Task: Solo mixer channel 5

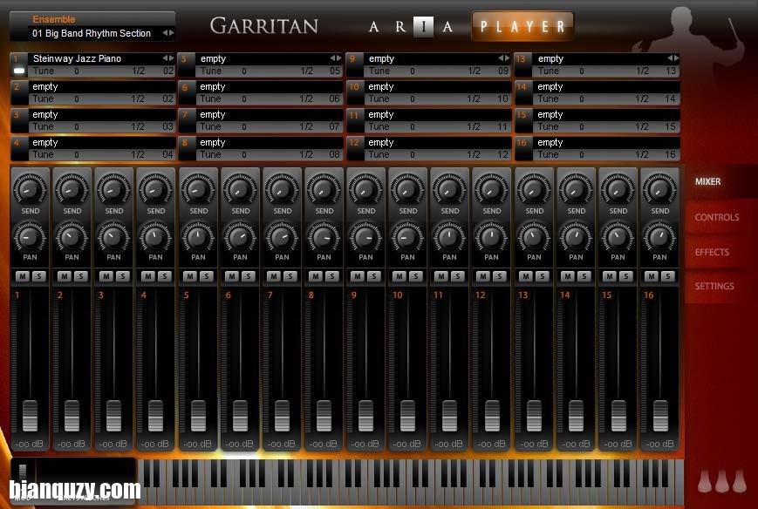Action: pyautogui.click(x=207, y=276)
